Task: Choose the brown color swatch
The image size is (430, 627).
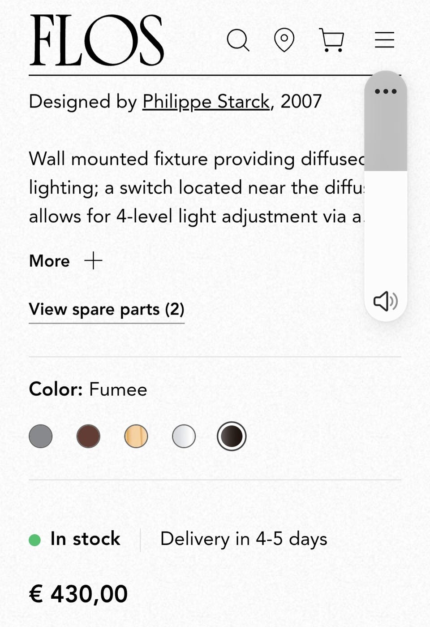Action: point(88,436)
